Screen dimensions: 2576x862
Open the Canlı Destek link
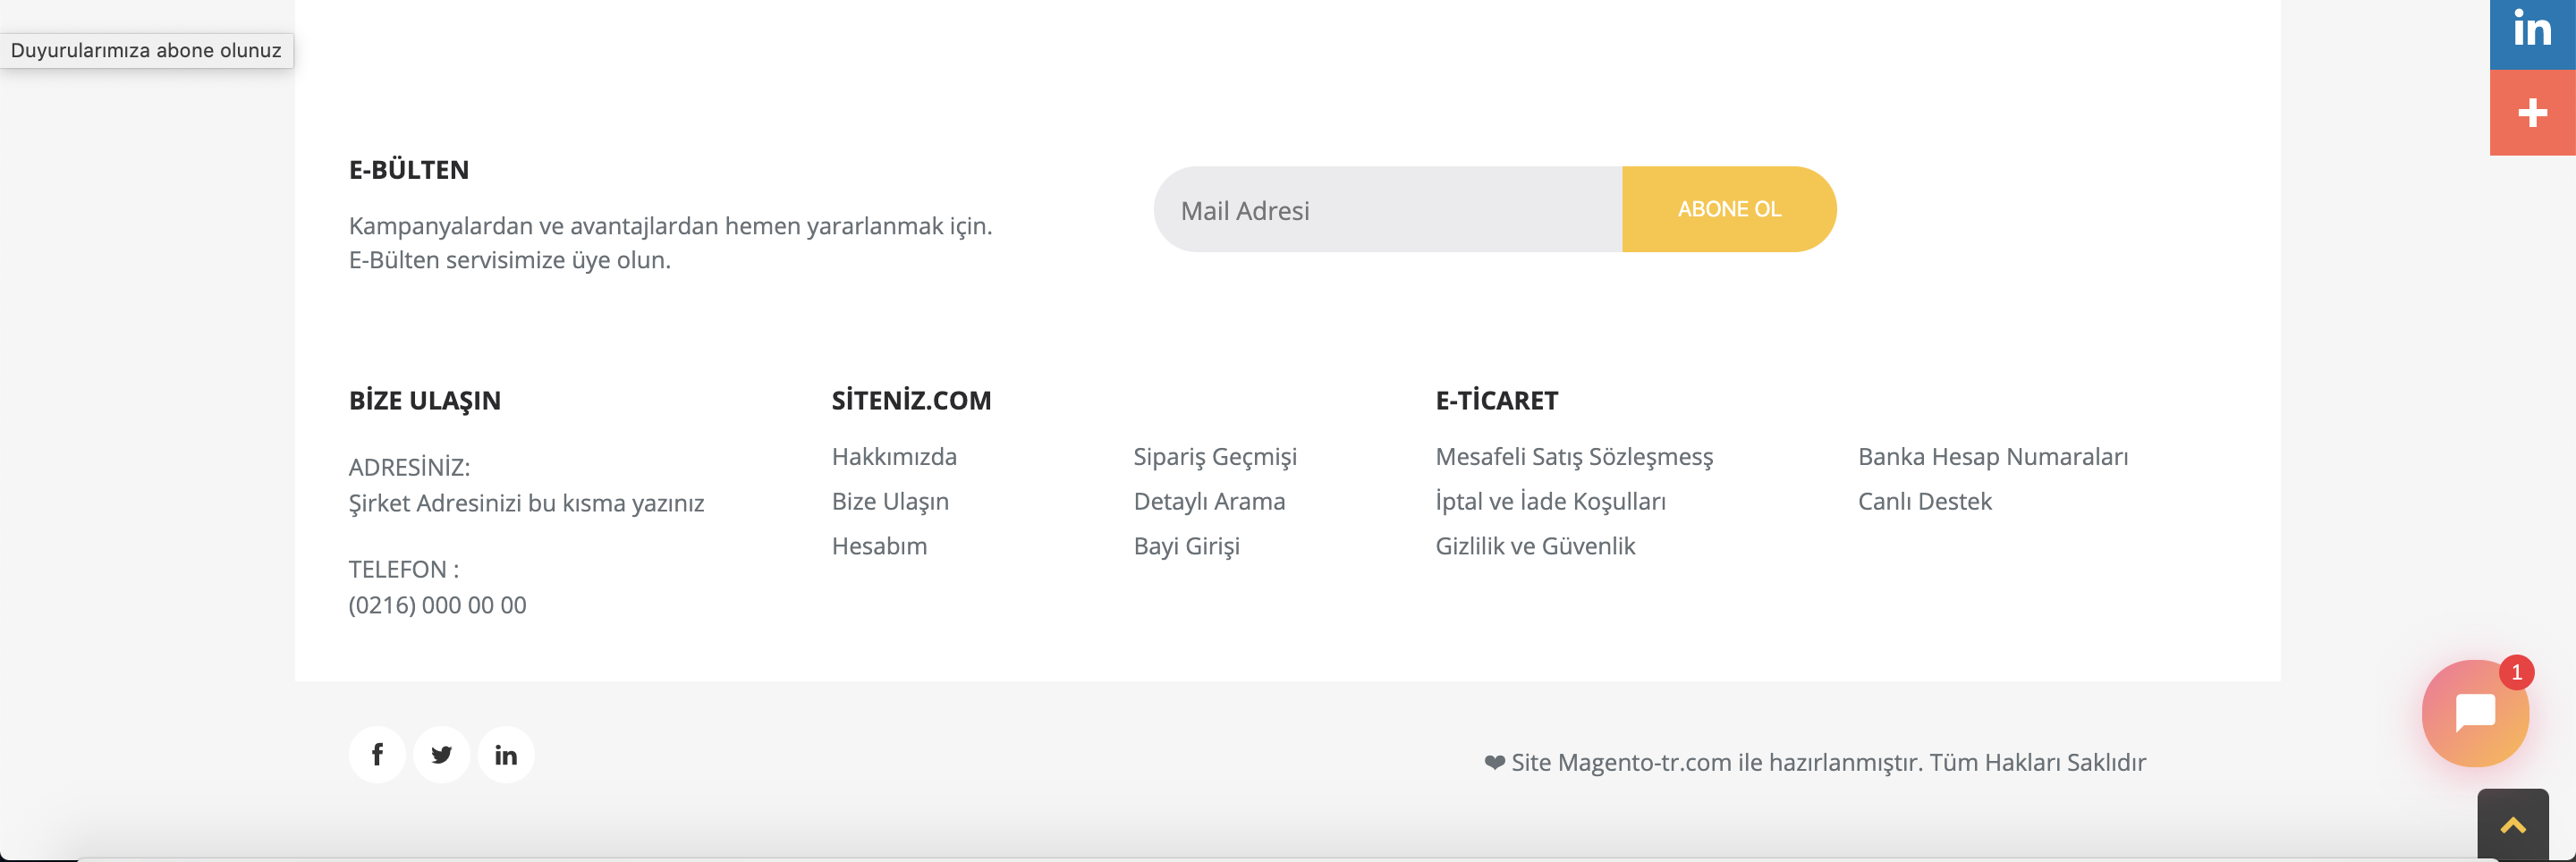[x=1925, y=502]
